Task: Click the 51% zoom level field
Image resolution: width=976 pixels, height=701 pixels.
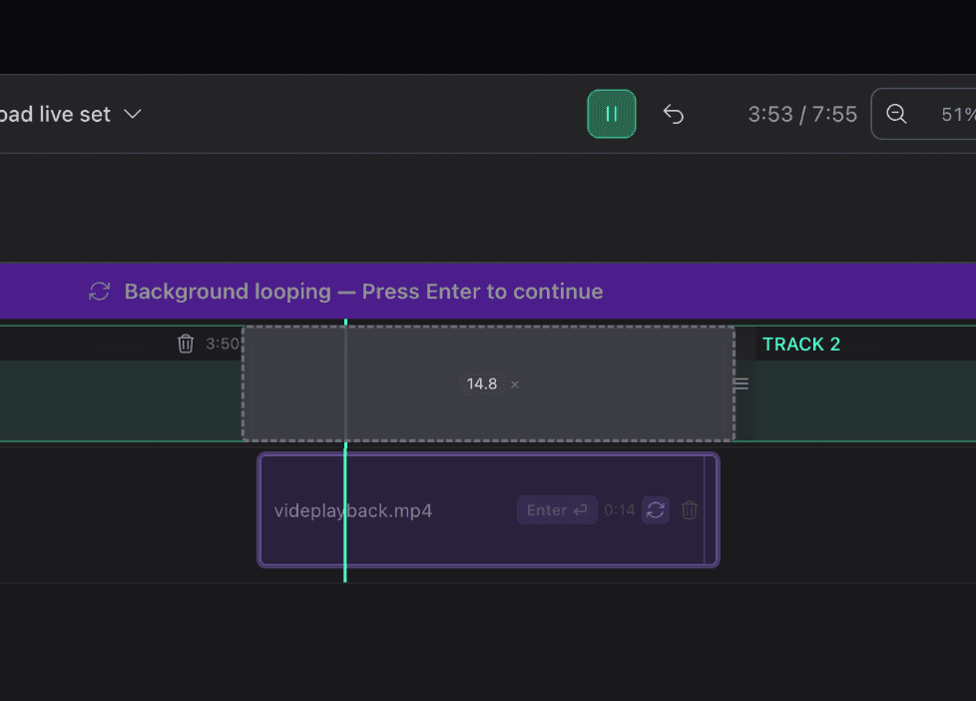Action: click(x=956, y=114)
